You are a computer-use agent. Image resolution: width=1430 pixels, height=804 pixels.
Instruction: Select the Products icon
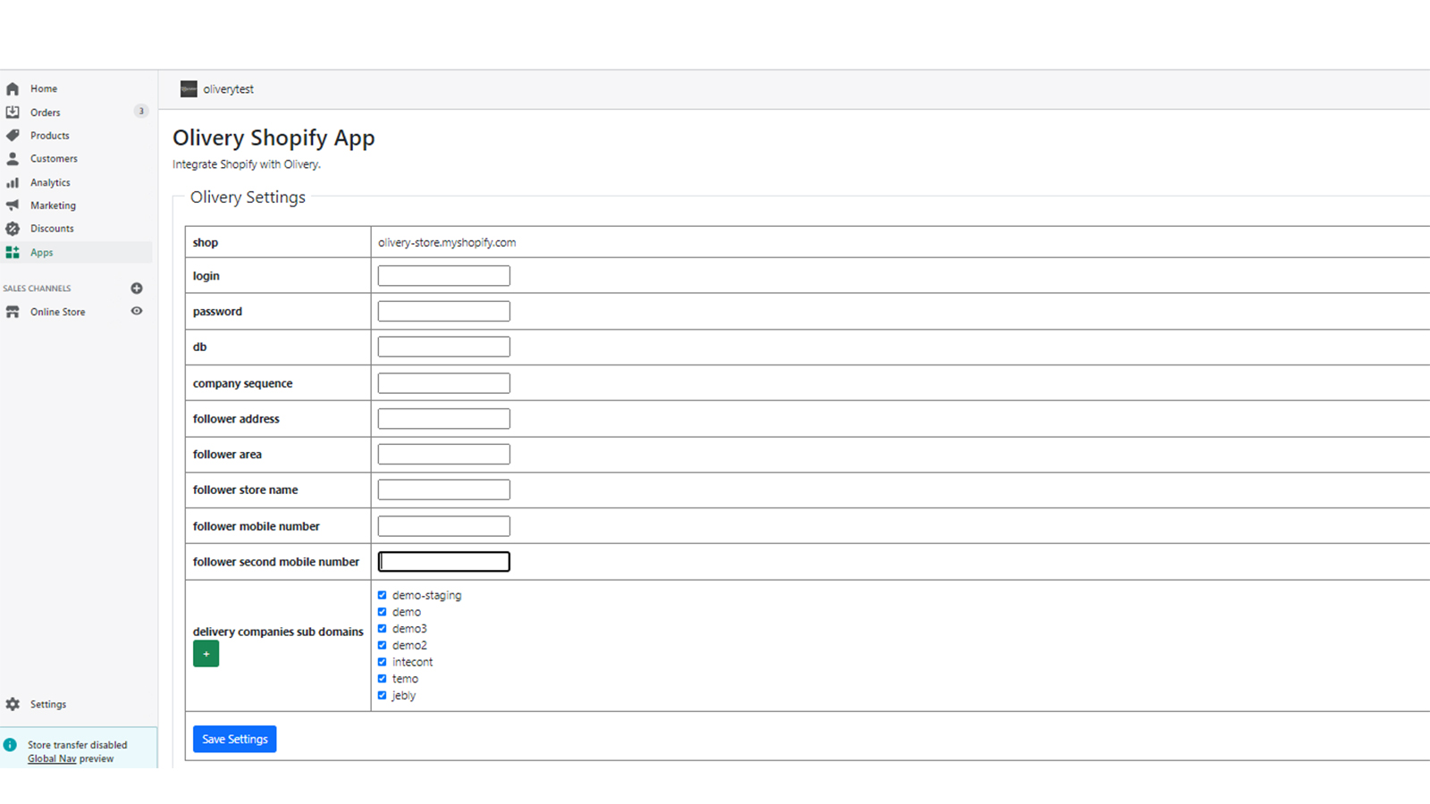tap(13, 135)
